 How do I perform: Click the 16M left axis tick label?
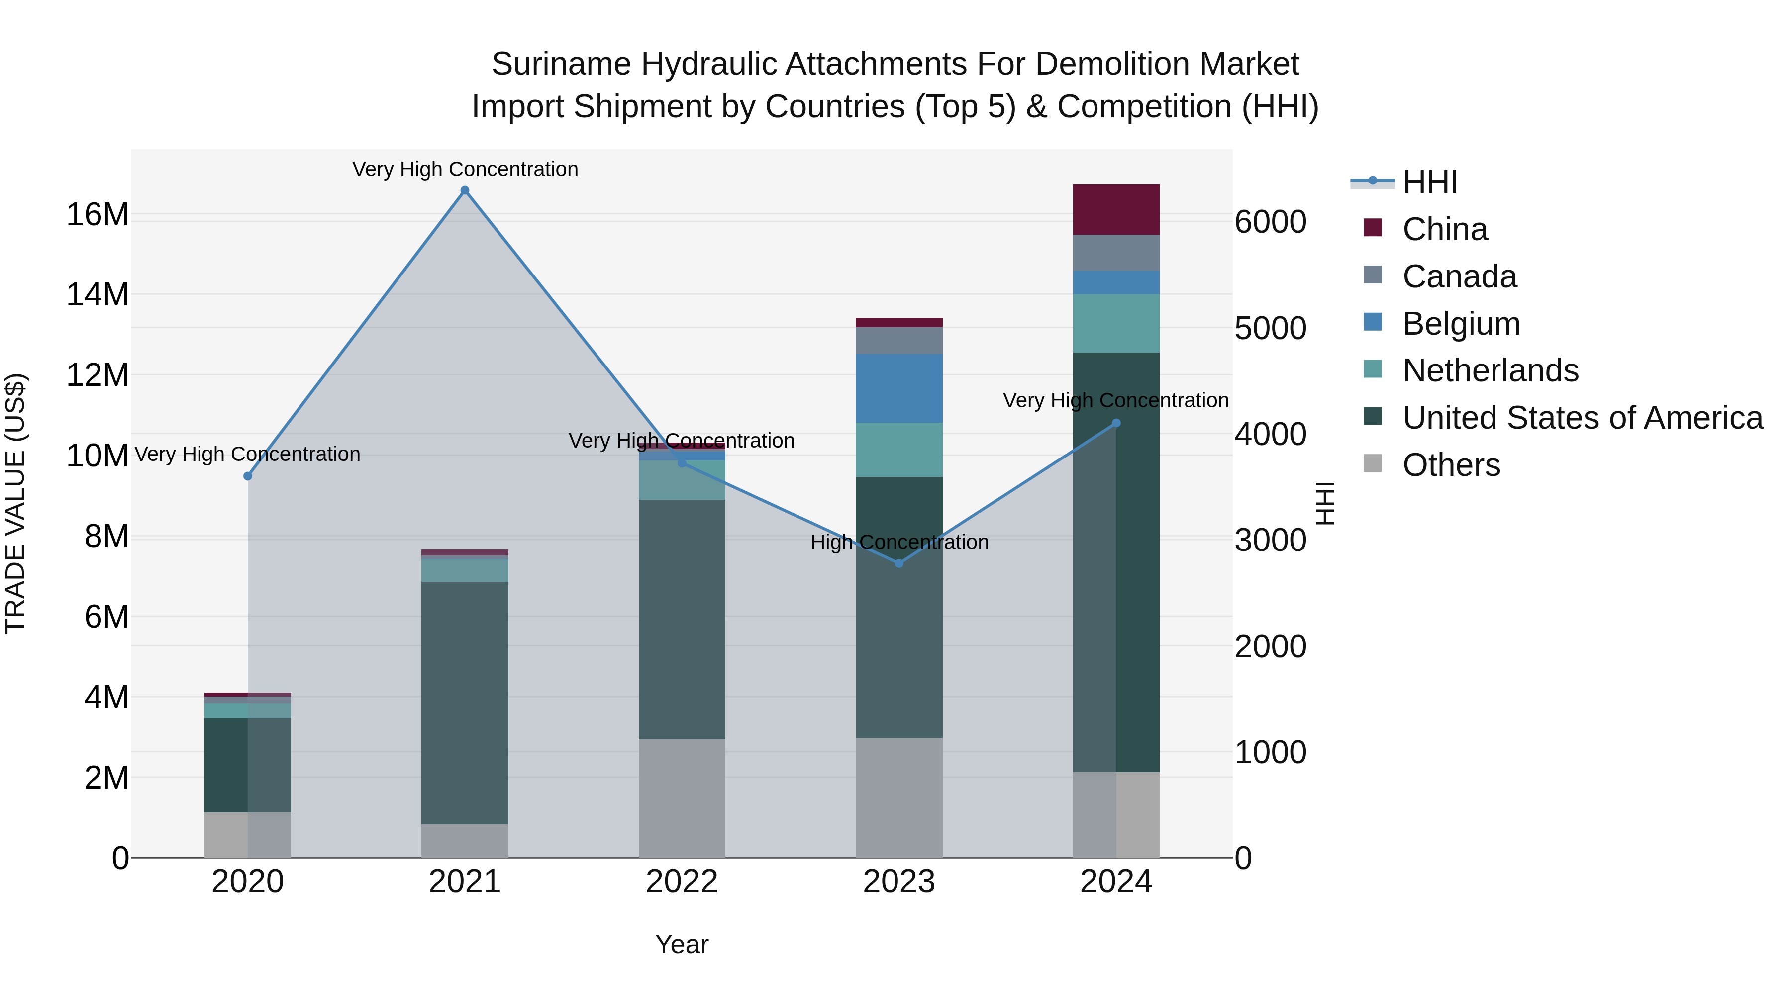tap(98, 214)
